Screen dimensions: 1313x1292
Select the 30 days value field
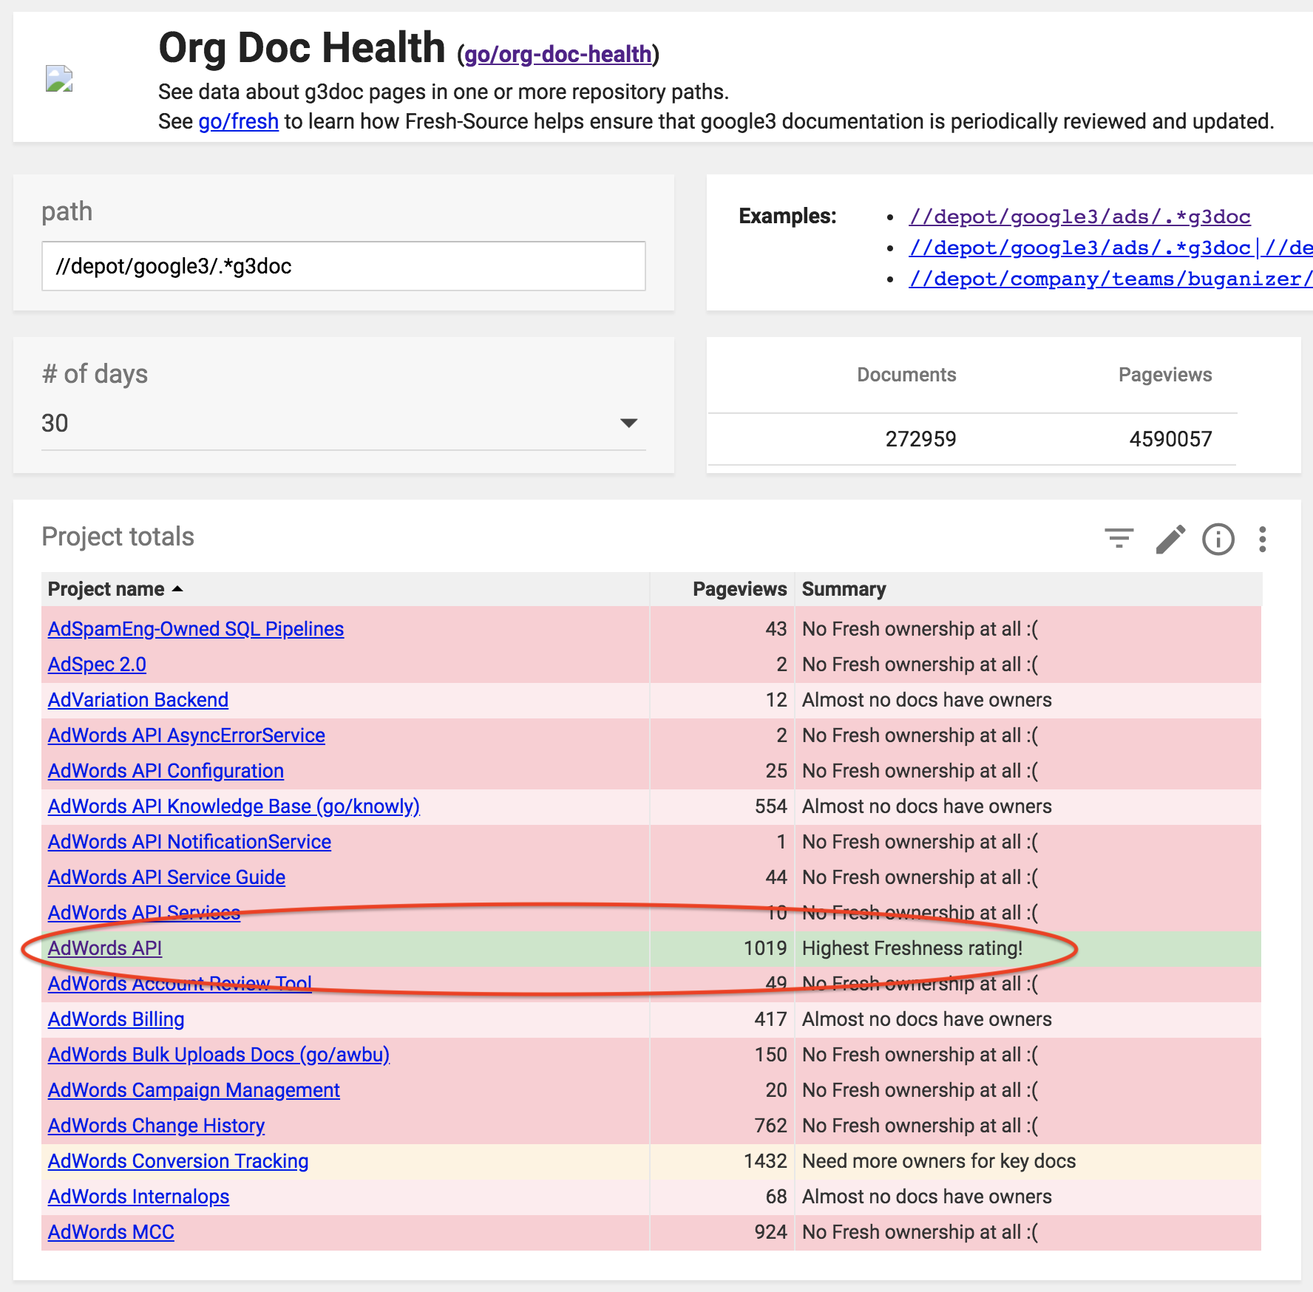pyautogui.click(x=344, y=424)
